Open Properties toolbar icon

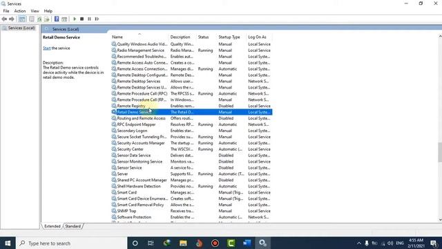(32, 19)
